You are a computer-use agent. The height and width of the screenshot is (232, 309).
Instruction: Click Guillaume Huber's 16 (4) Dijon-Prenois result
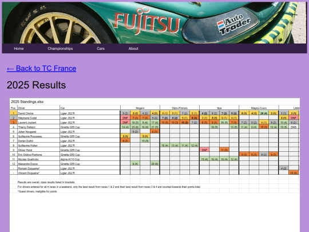pyautogui.click(x=165, y=146)
